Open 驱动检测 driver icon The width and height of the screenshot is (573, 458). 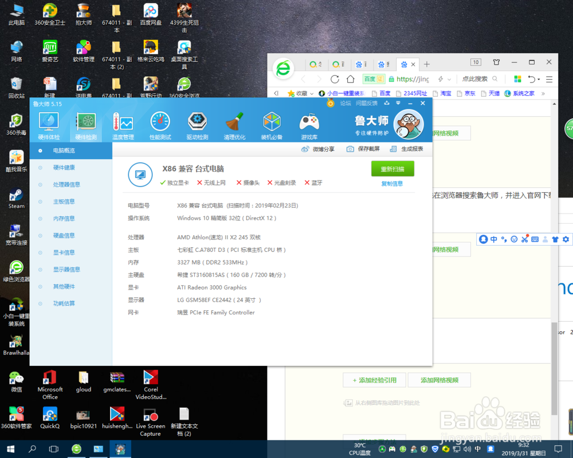(197, 126)
